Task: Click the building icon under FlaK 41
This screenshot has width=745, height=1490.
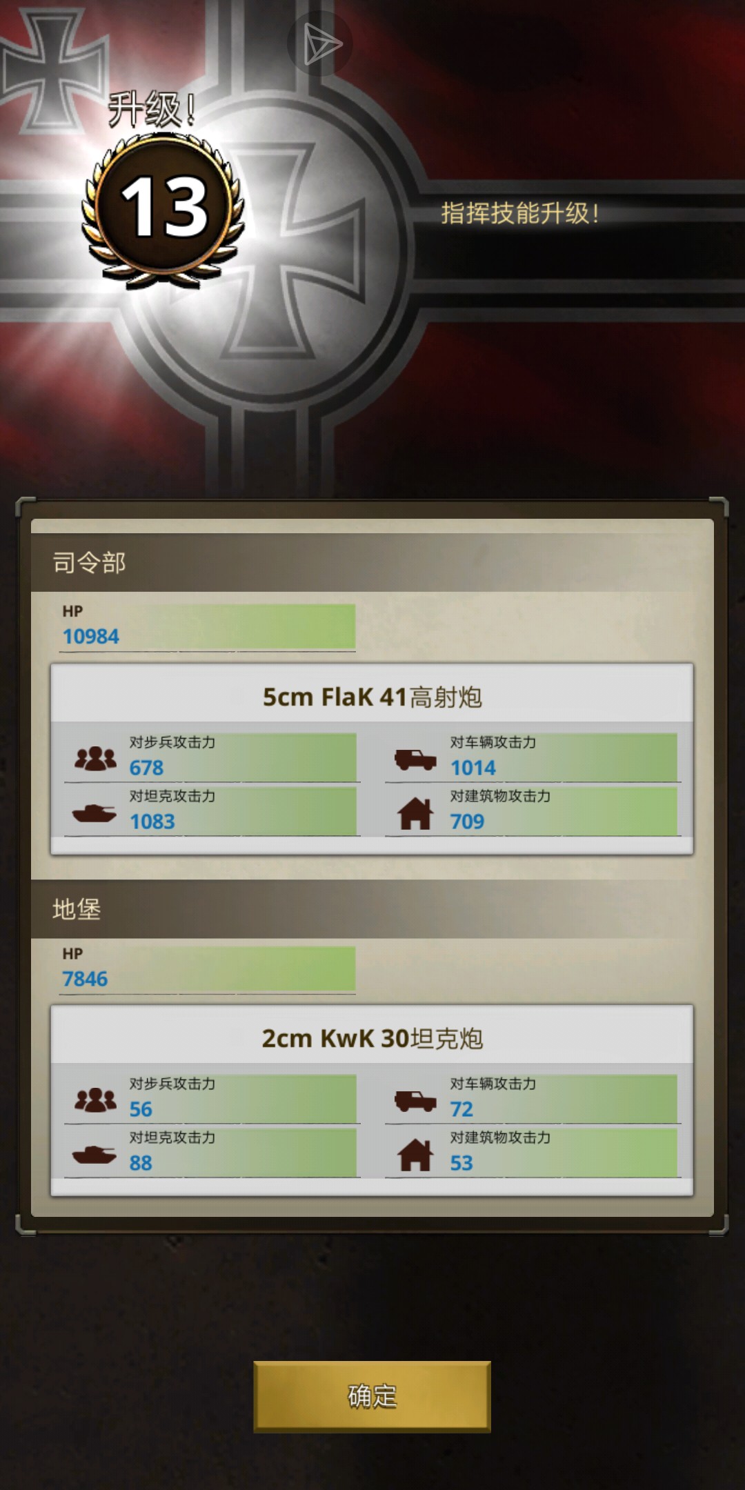Action: pyautogui.click(x=415, y=813)
